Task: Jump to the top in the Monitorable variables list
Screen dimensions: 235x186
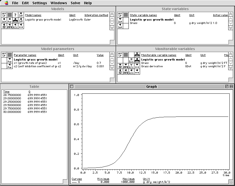Action: pos(231,54)
